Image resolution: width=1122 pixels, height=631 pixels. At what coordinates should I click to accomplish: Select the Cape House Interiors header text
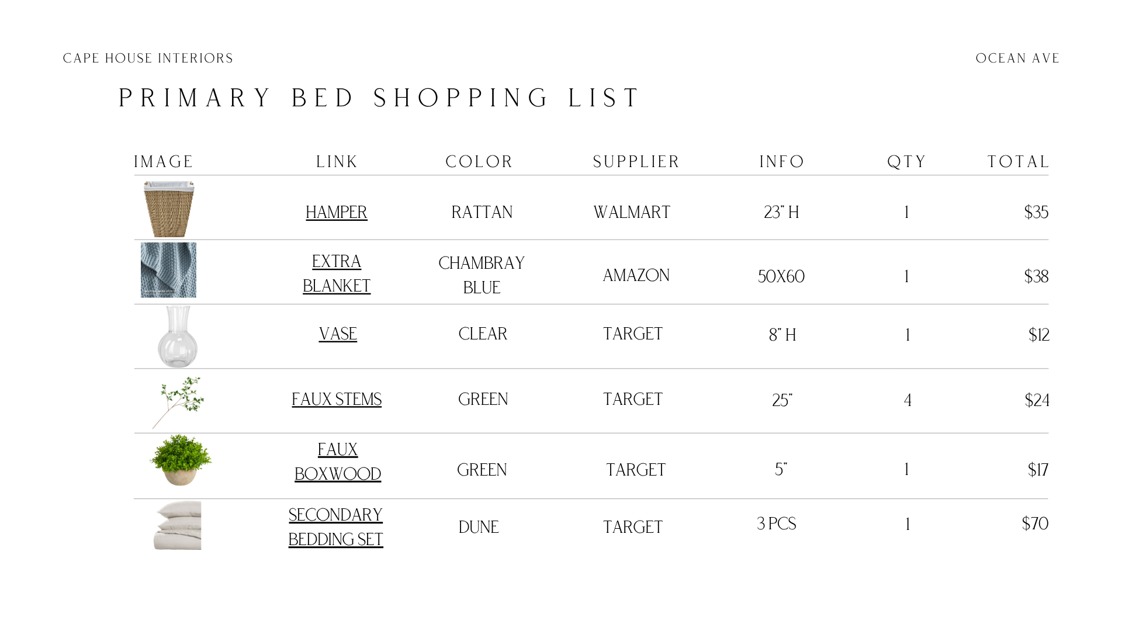click(x=148, y=58)
